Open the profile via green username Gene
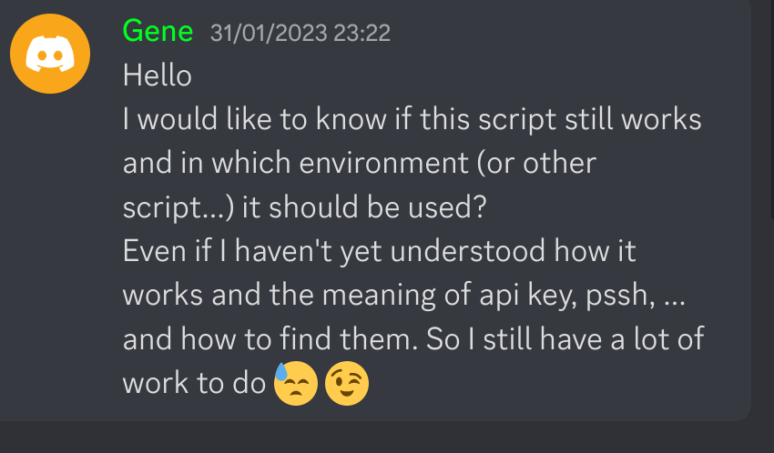774x453 pixels. [158, 32]
